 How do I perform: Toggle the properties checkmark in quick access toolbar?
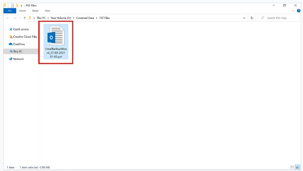pos(12,6)
